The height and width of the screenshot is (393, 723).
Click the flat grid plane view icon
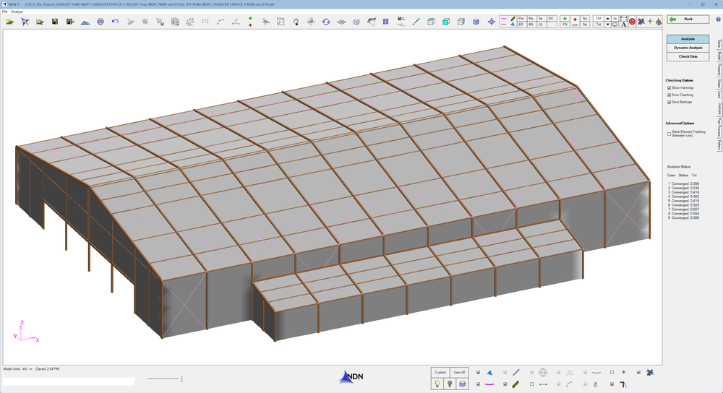tap(341, 22)
